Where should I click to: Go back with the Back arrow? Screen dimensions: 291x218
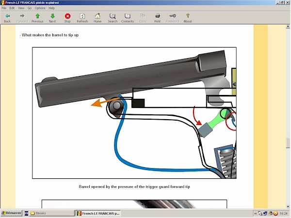point(7,18)
